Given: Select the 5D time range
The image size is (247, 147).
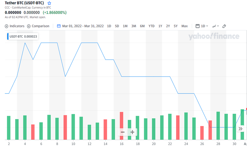Looking at the screenshot, I should click(x=117, y=26).
